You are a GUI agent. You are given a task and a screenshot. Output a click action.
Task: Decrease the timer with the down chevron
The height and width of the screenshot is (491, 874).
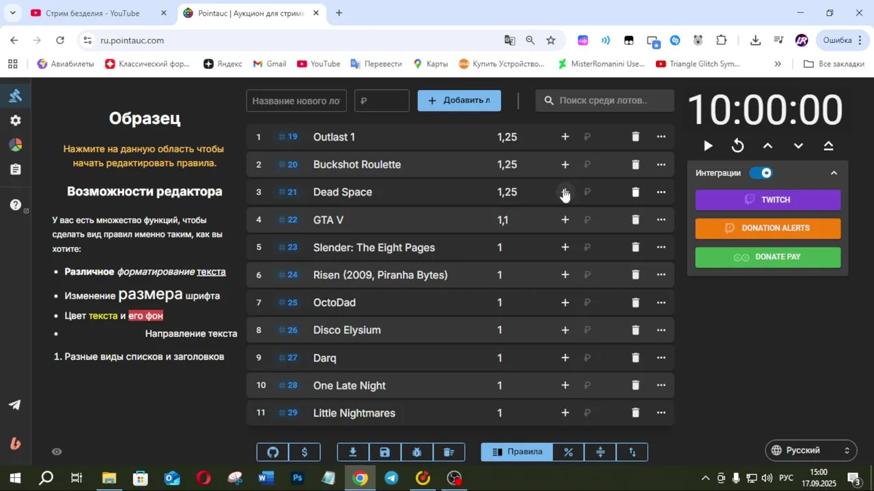pos(798,145)
